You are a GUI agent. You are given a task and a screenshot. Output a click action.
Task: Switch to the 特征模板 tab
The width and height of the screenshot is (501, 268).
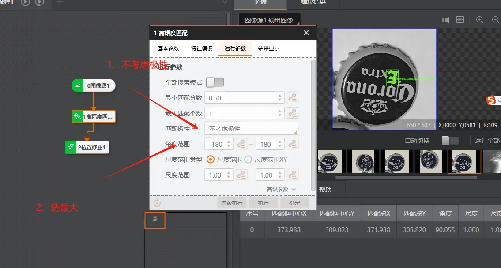pos(202,48)
